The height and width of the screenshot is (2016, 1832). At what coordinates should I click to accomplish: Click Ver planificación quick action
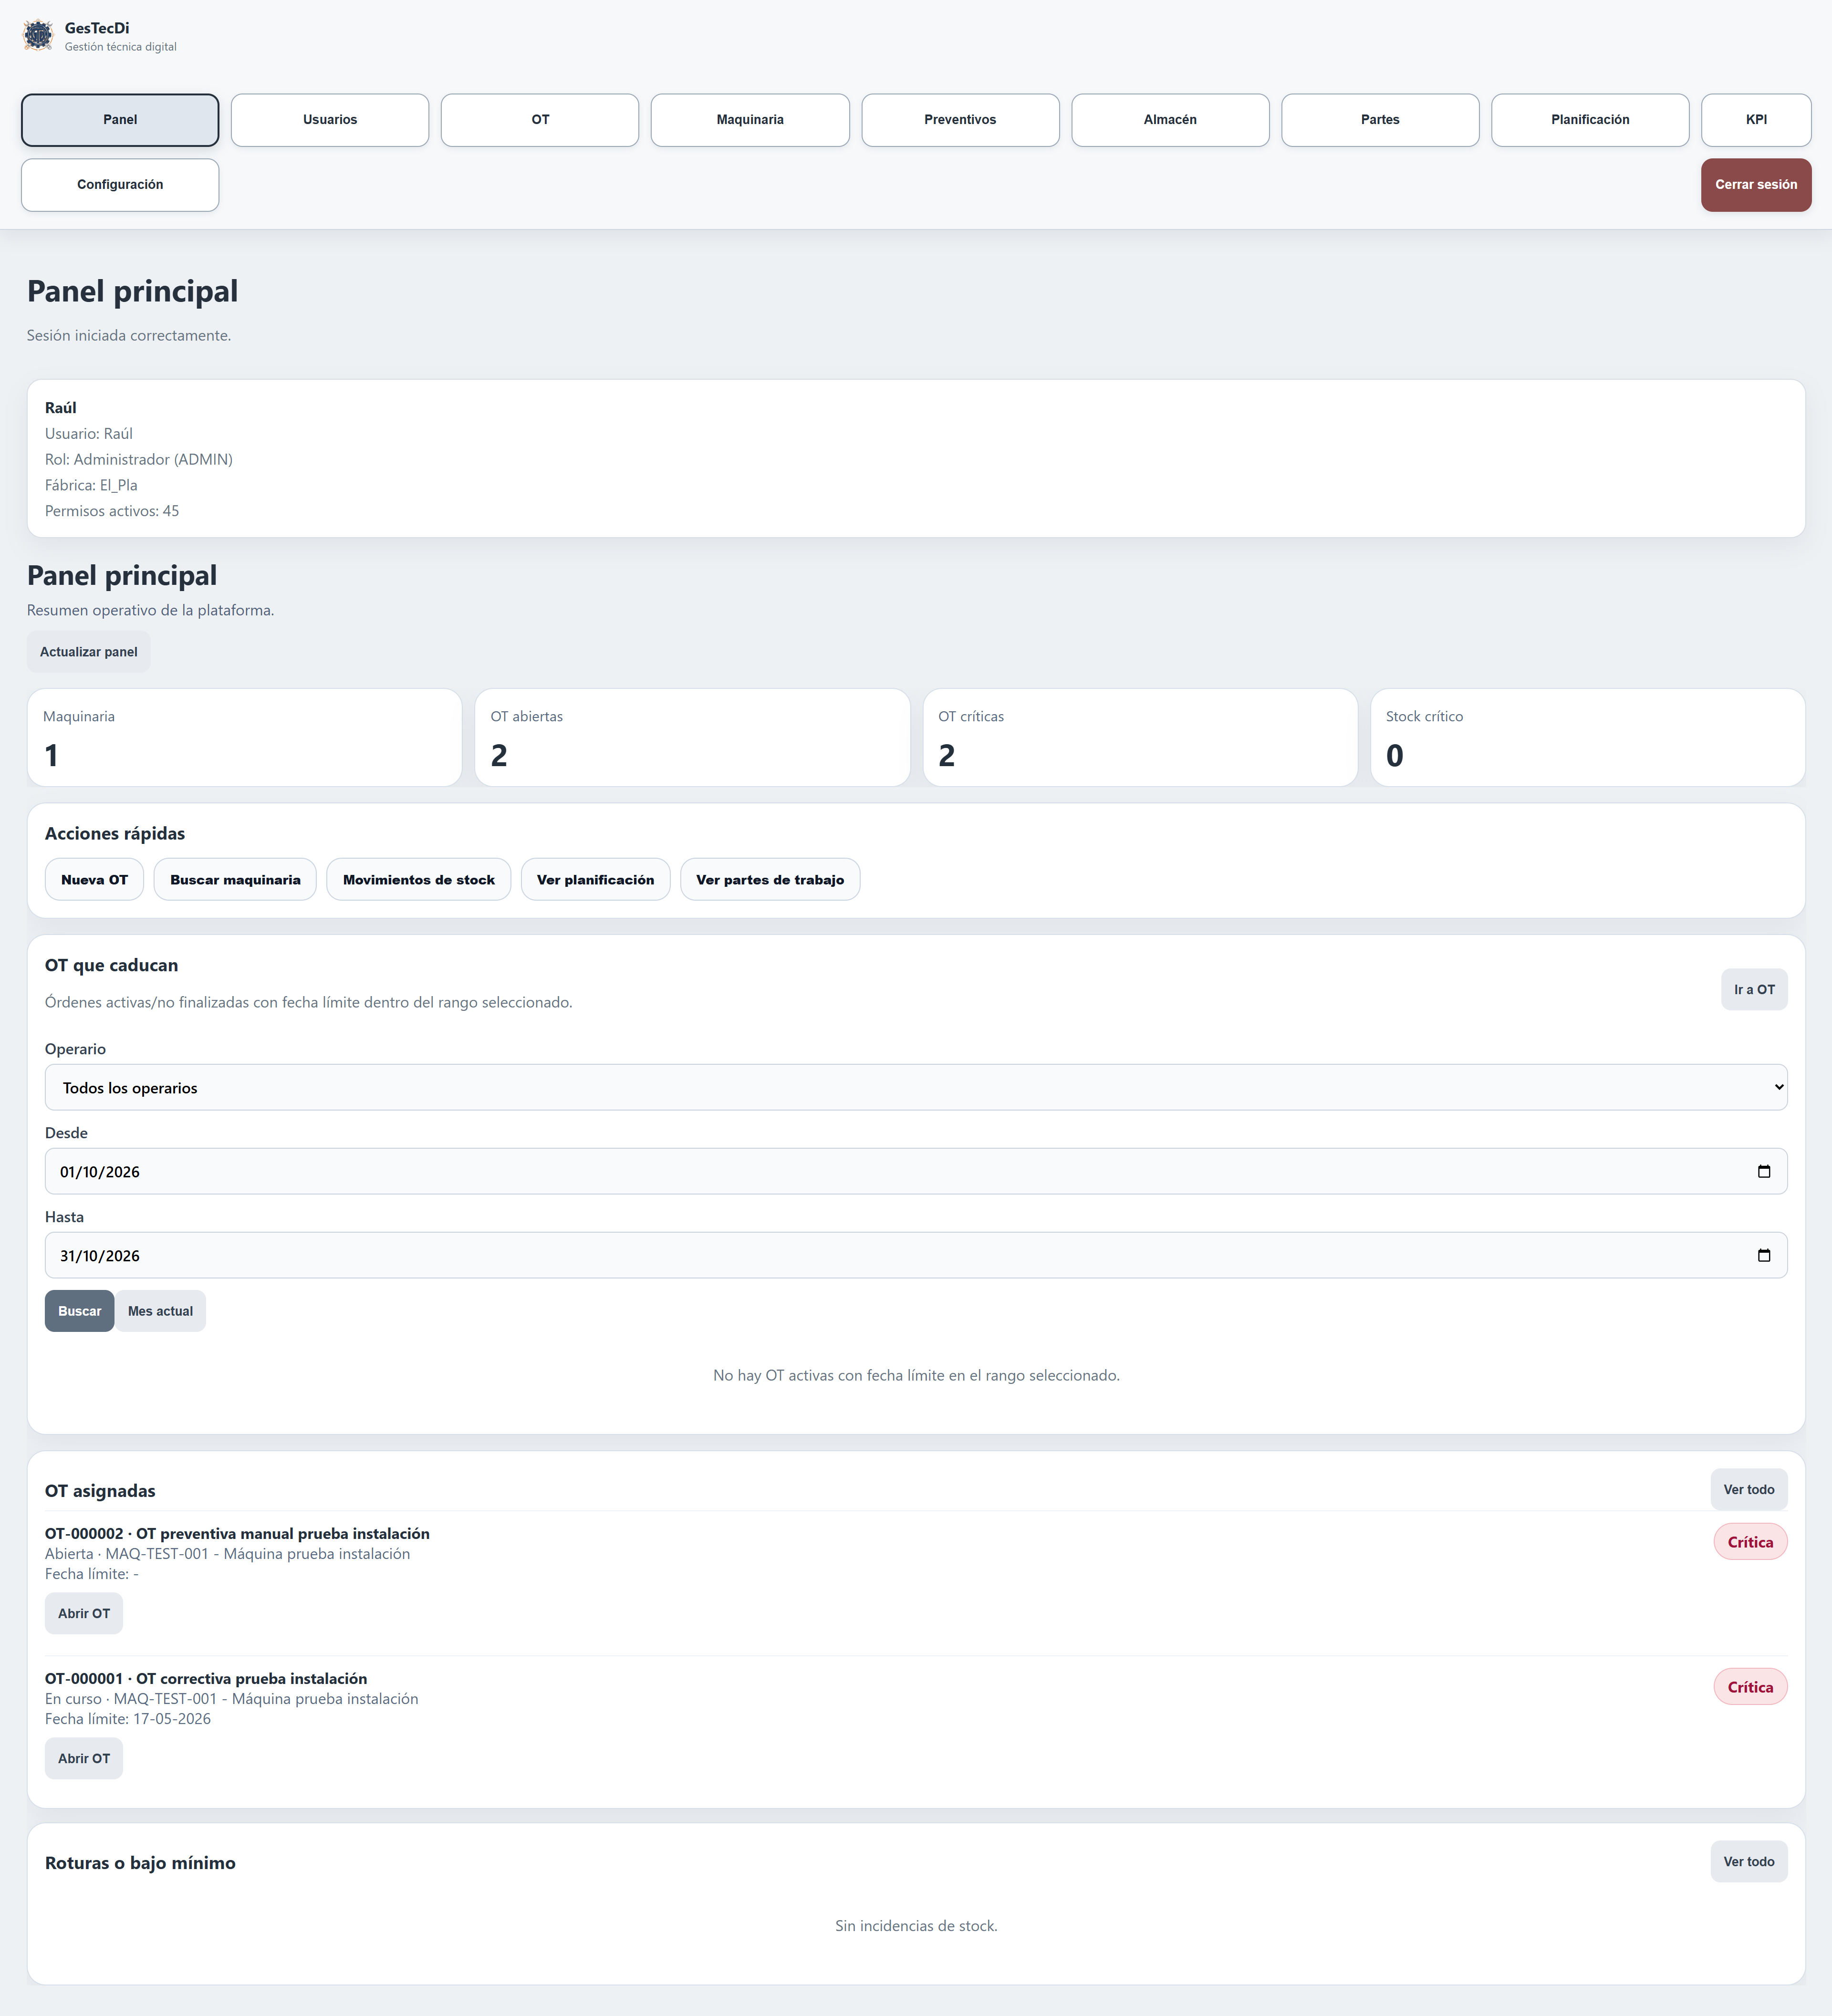point(595,879)
